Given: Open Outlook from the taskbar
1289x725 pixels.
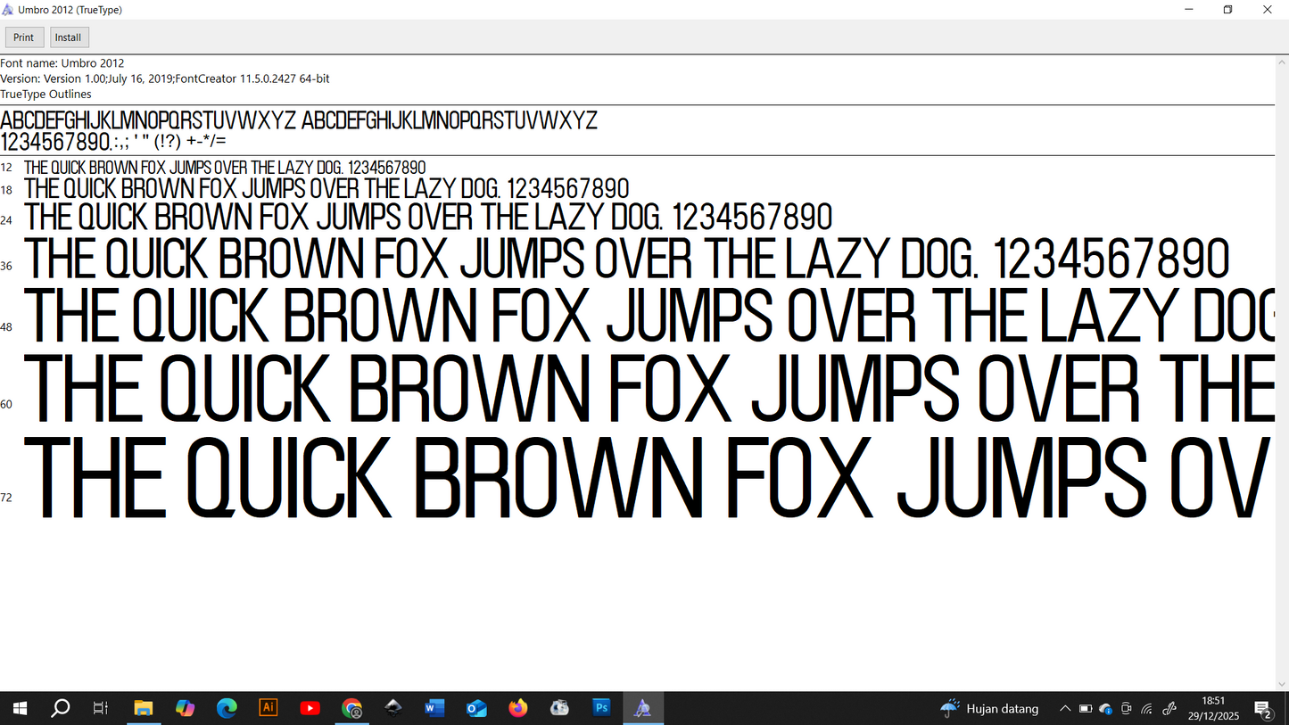Looking at the screenshot, I should click(477, 708).
